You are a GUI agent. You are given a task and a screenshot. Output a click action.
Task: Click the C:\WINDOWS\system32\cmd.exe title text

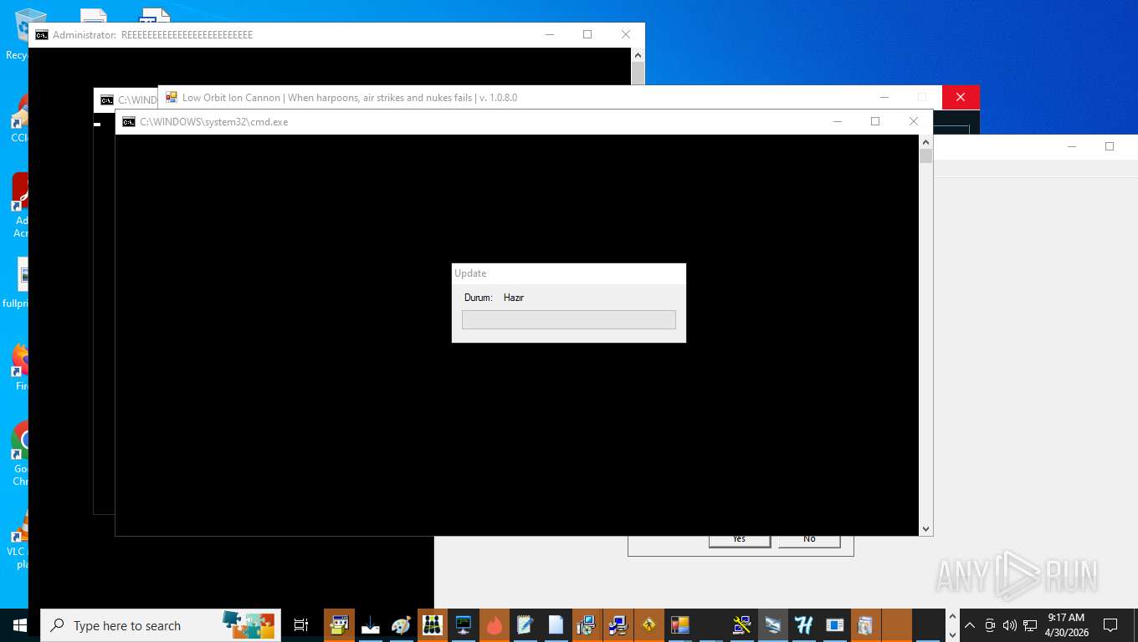coord(214,122)
